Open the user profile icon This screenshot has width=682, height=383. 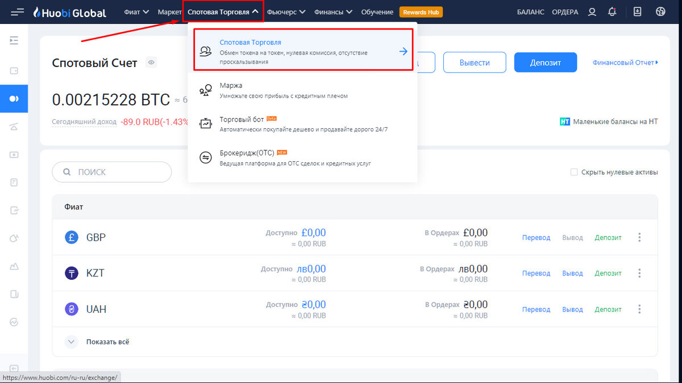pyautogui.click(x=592, y=12)
